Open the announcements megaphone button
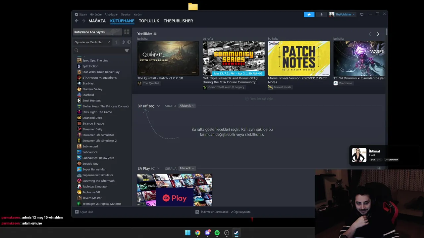This screenshot has height=238, width=424. [309, 15]
